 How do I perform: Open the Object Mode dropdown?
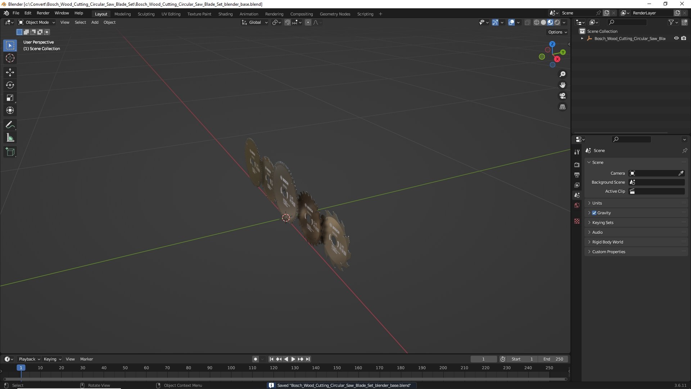[x=37, y=22]
